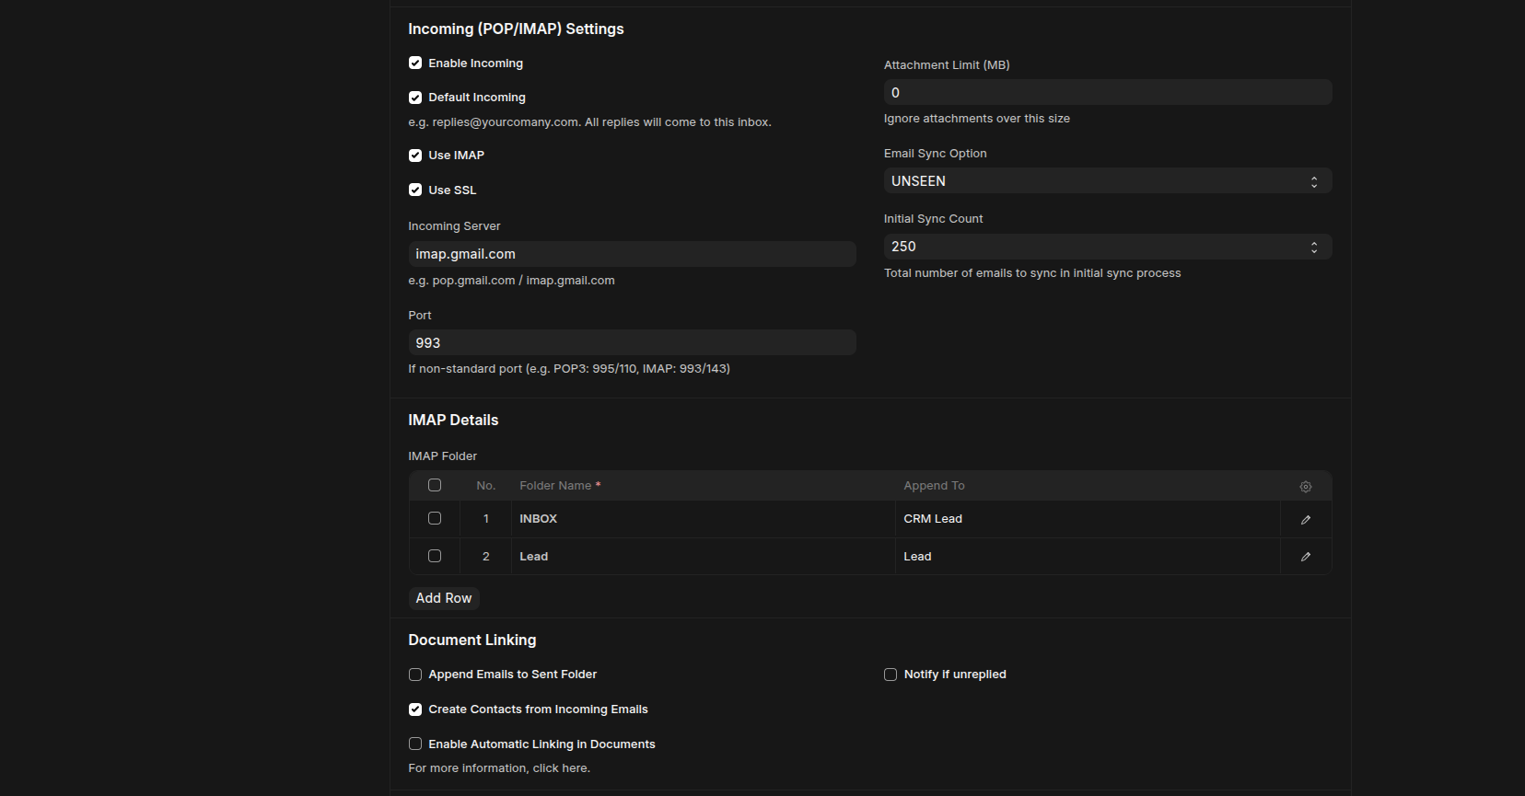
Task: Check the Notify if unreplied checkbox
Action: (891, 675)
